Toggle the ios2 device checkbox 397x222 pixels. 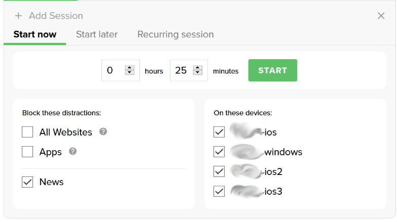219,171
